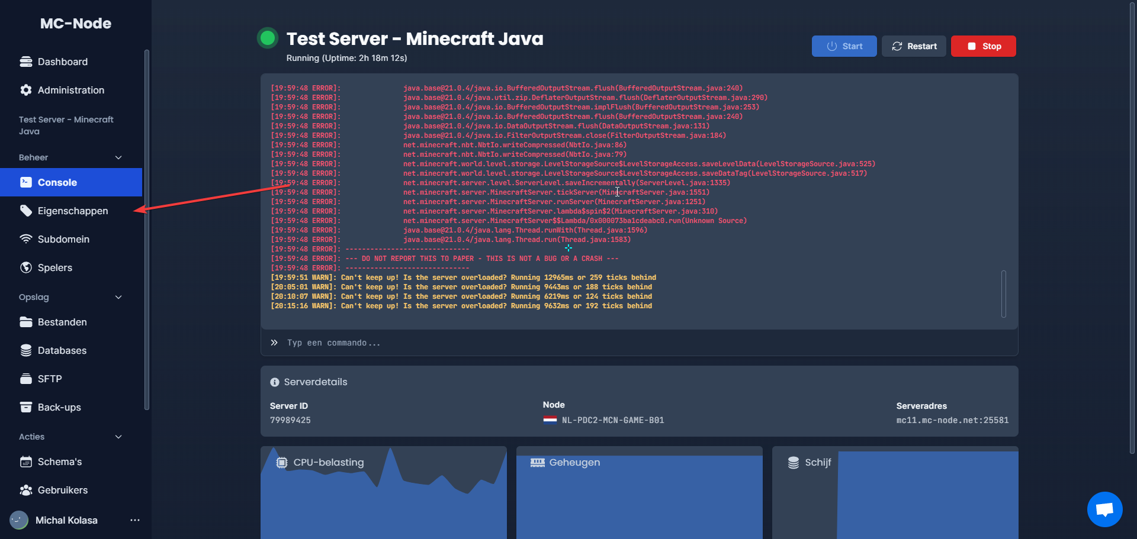
Task: Click the Server ID value 79989425
Action: [290, 420]
